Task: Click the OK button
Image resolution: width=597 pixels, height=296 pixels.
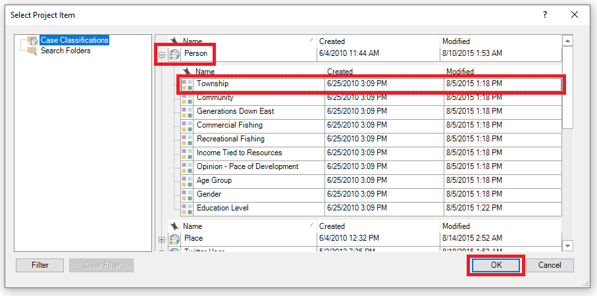Action: point(496,265)
